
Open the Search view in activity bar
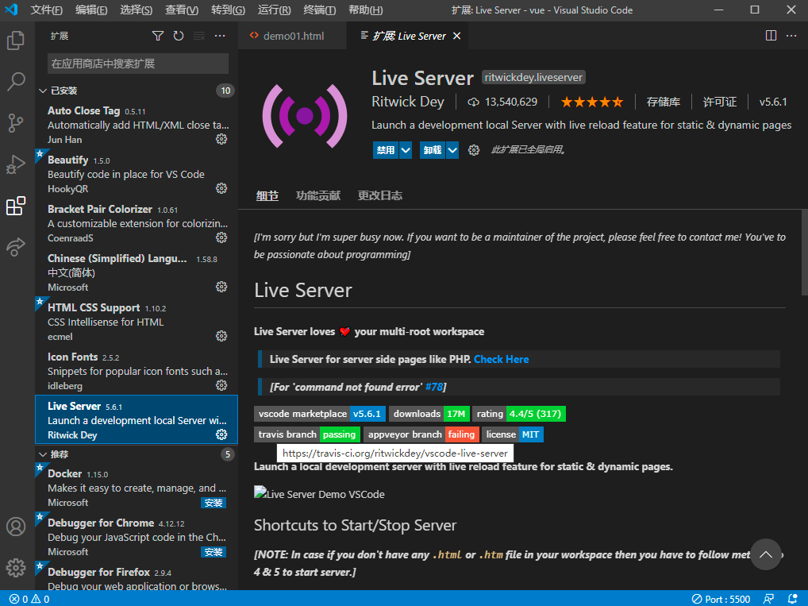pyautogui.click(x=16, y=82)
